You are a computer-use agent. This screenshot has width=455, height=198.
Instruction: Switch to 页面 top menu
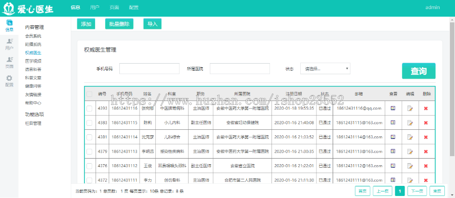(114, 8)
